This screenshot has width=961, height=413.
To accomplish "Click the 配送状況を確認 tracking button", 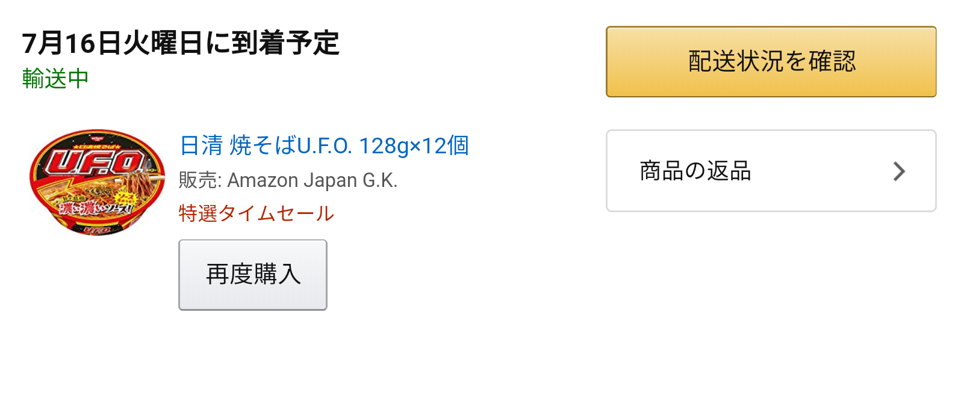I will 771,61.
